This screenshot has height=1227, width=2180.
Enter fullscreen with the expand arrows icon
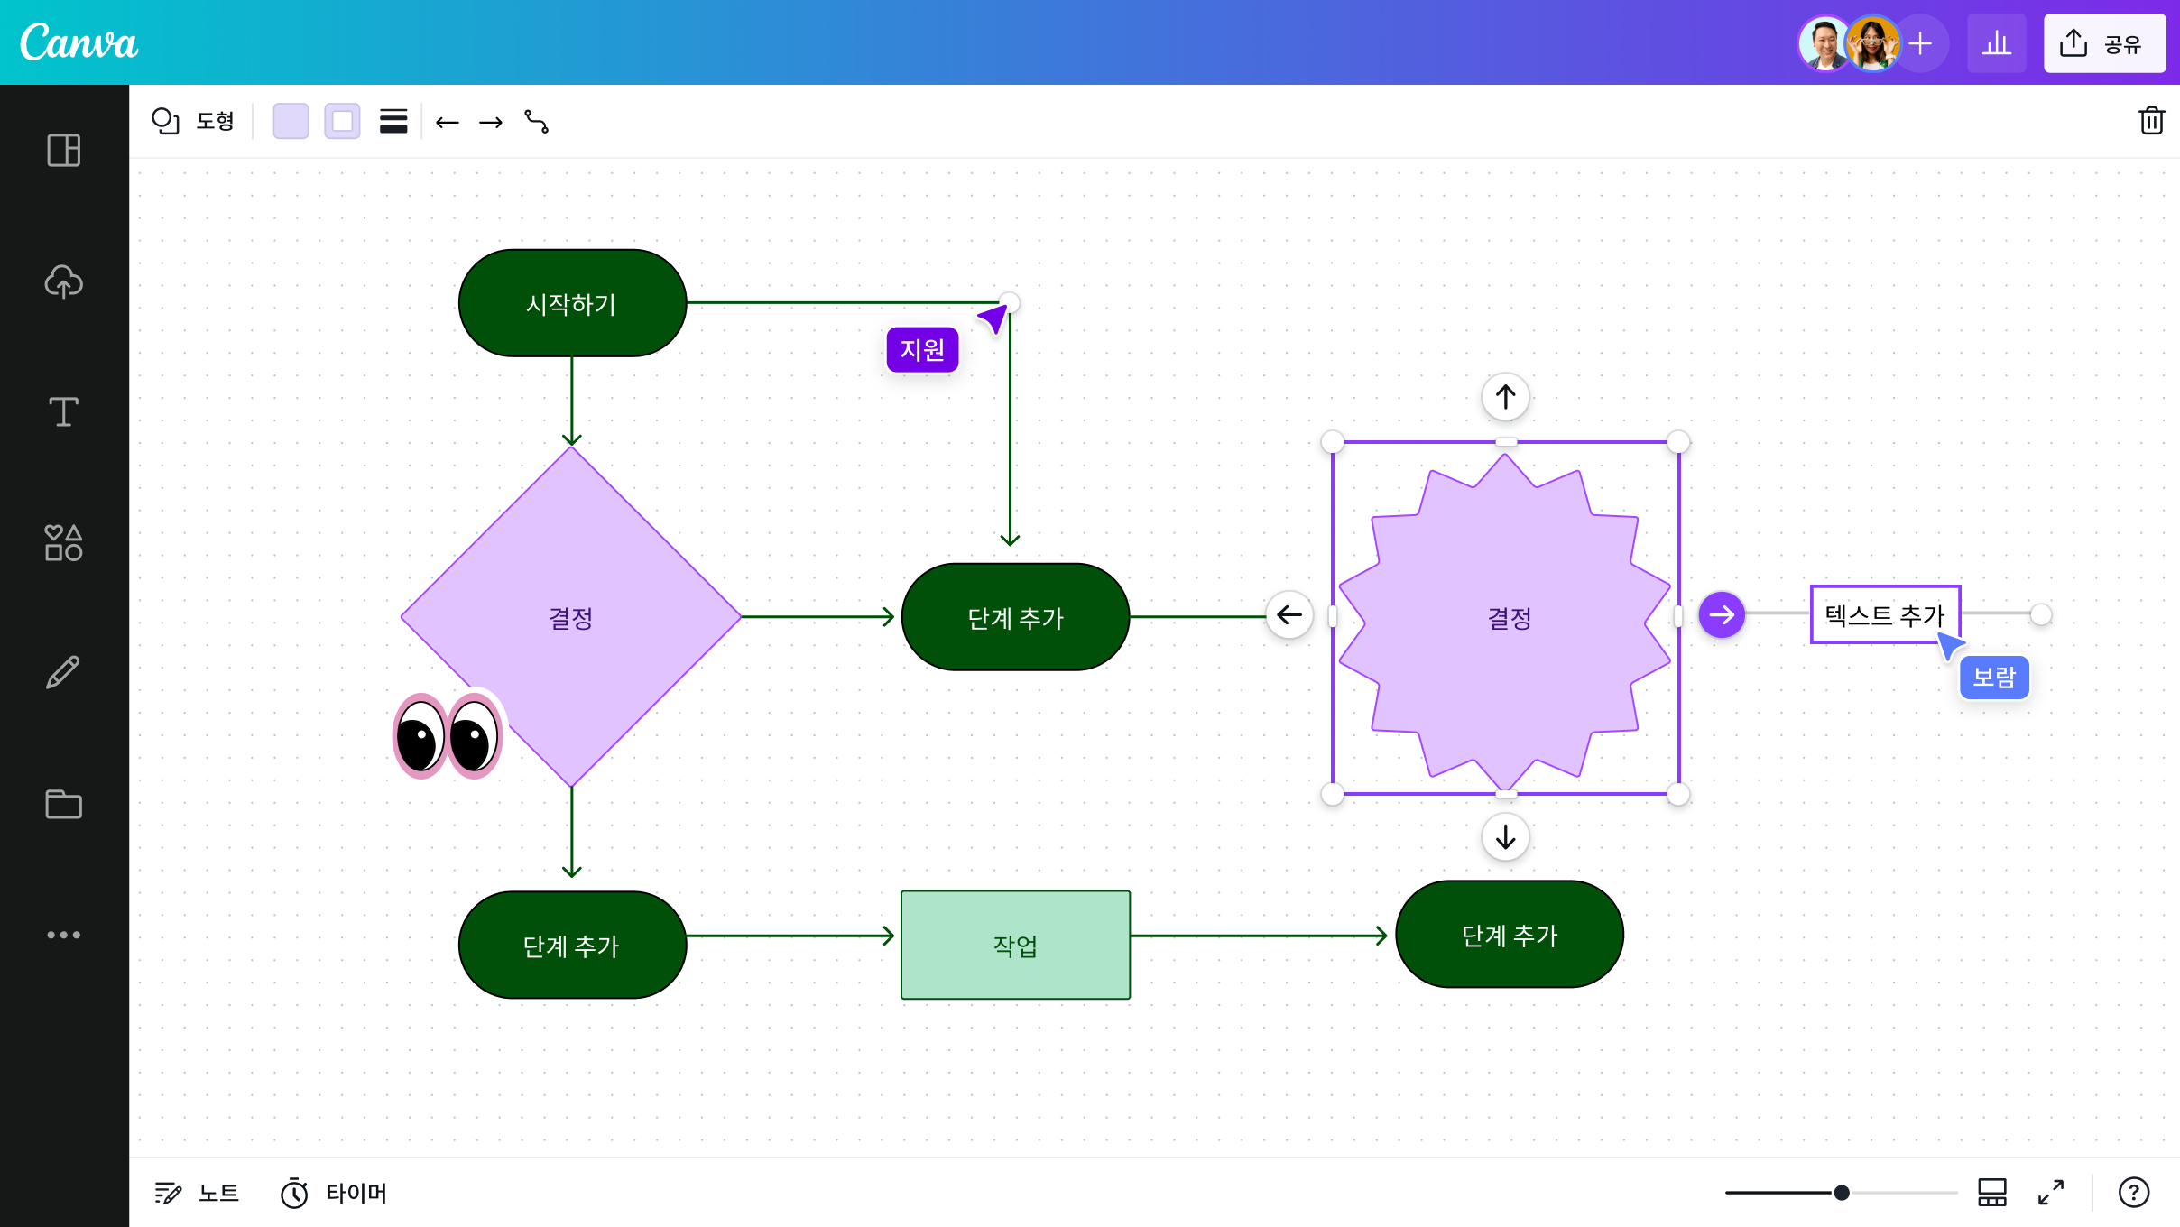point(2051,1193)
